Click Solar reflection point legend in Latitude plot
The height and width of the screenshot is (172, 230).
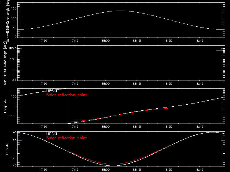66,138
